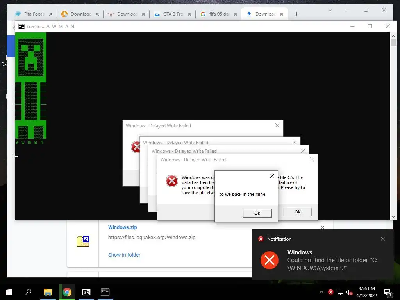400x300 pixels.
Task: Minimize the creeper console window
Action: 352,26
